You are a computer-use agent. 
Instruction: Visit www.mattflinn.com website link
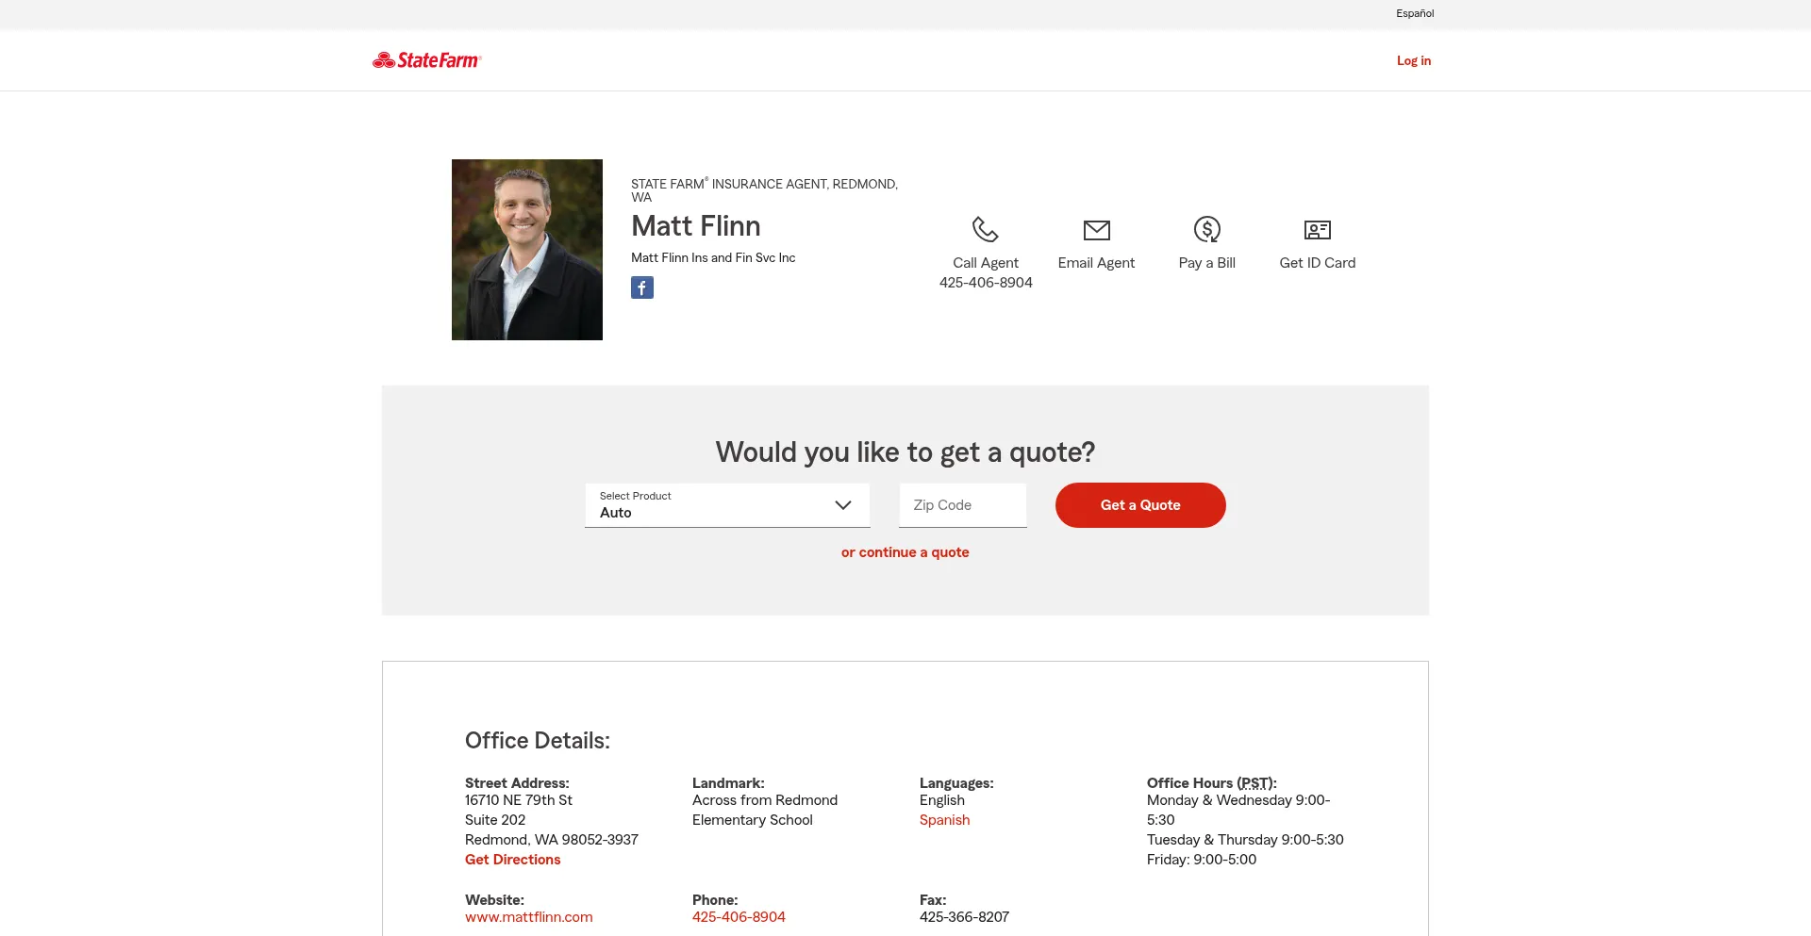point(528,916)
